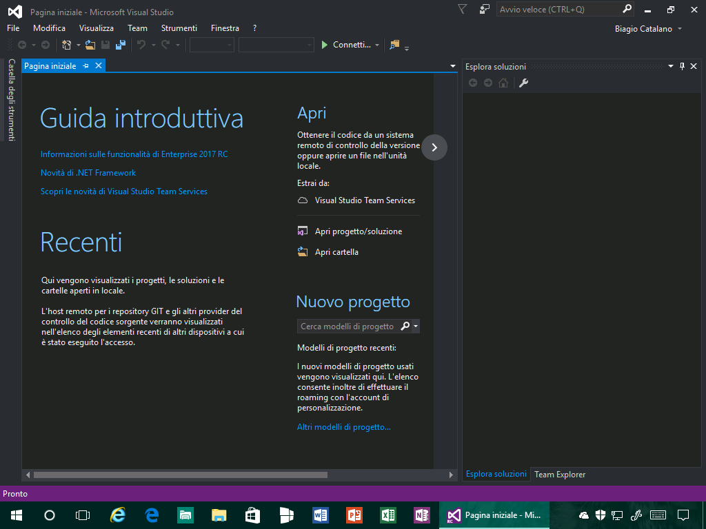
Task: Click the Find in Files toolbar icon
Action: [x=394, y=45]
